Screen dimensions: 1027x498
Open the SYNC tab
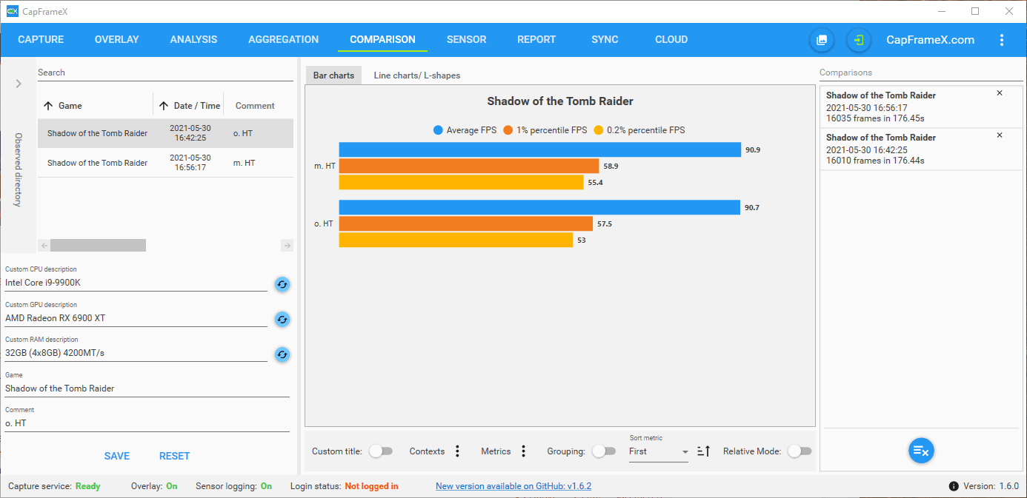(605, 40)
